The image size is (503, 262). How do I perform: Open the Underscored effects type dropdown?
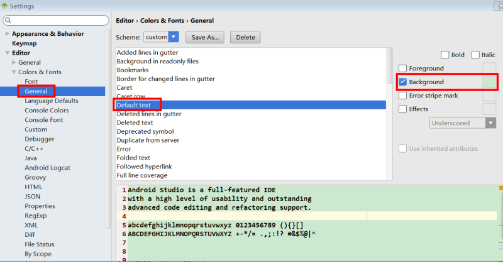(x=463, y=123)
